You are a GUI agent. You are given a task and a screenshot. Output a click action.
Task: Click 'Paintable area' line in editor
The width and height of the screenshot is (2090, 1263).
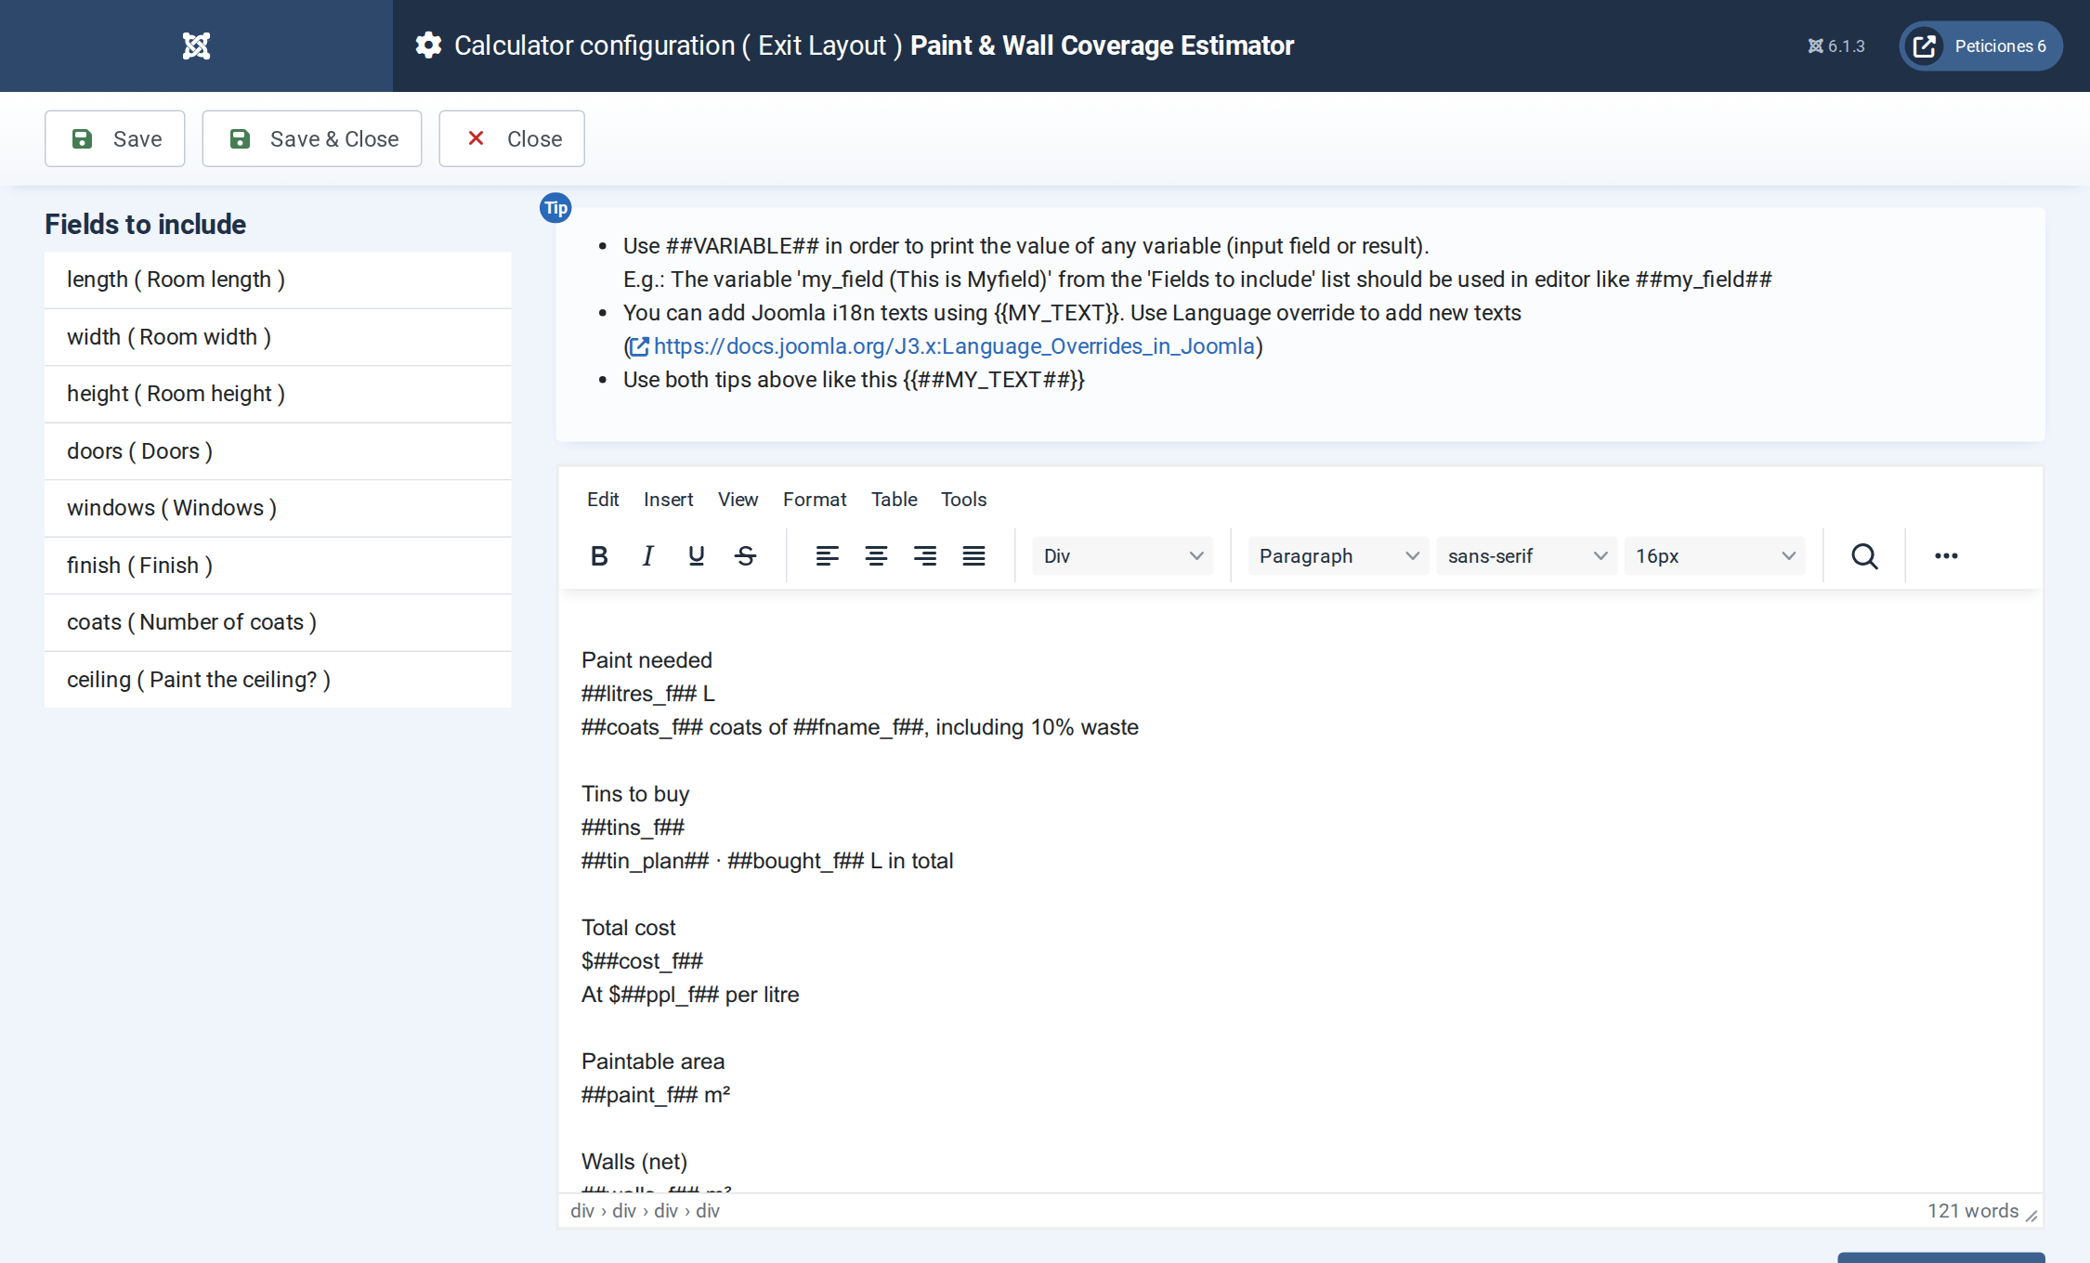[x=653, y=1061]
